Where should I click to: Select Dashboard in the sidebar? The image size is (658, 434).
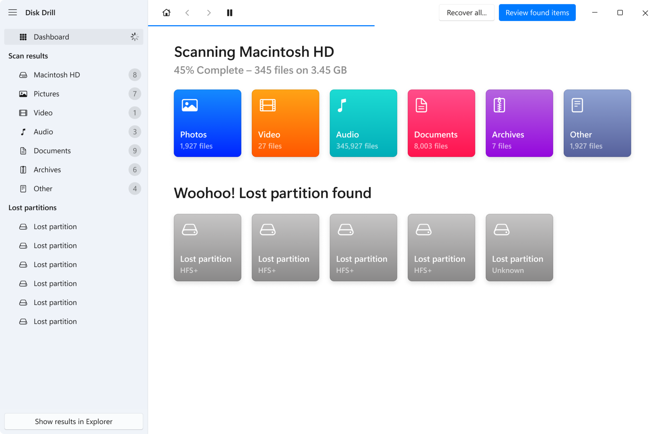(51, 37)
